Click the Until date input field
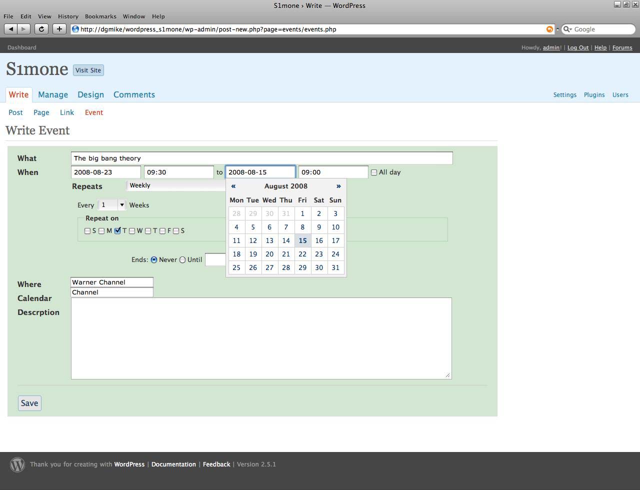 215,259
